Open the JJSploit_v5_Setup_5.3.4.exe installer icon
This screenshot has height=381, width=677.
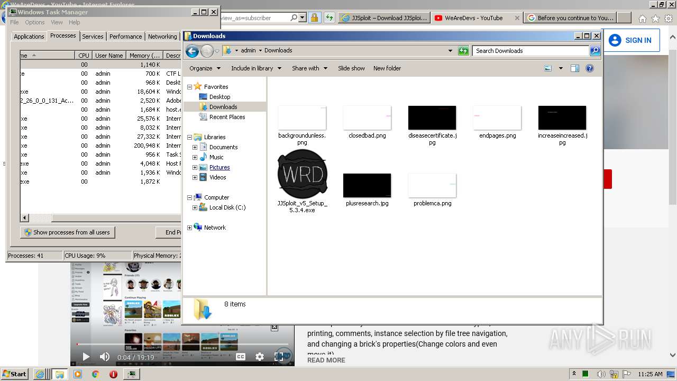point(302,174)
